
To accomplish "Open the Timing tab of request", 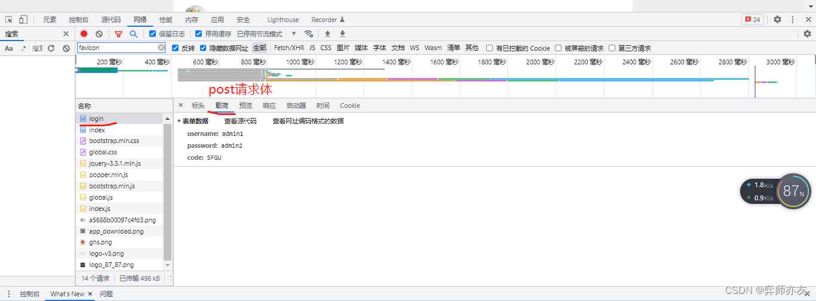I will [x=323, y=105].
